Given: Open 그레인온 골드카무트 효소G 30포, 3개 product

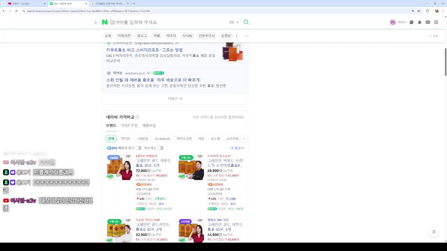Looking at the screenshot, I should pos(153,227).
